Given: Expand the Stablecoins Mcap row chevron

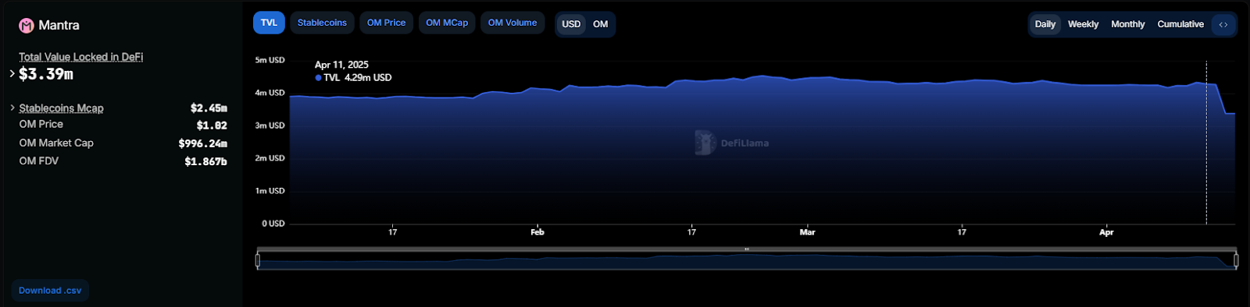Looking at the screenshot, I should (x=12, y=108).
